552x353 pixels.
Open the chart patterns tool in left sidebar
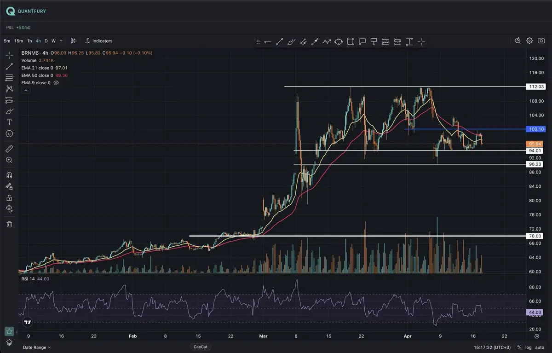[x=9, y=89]
